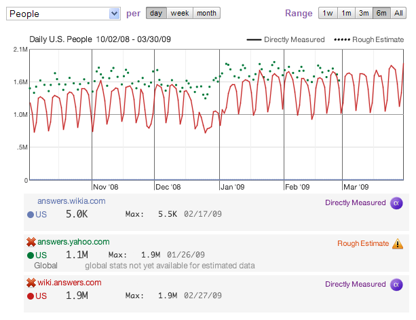Select per month granularity
Image resolution: width=416 pixels, height=320 pixels.
coord(207,13)
